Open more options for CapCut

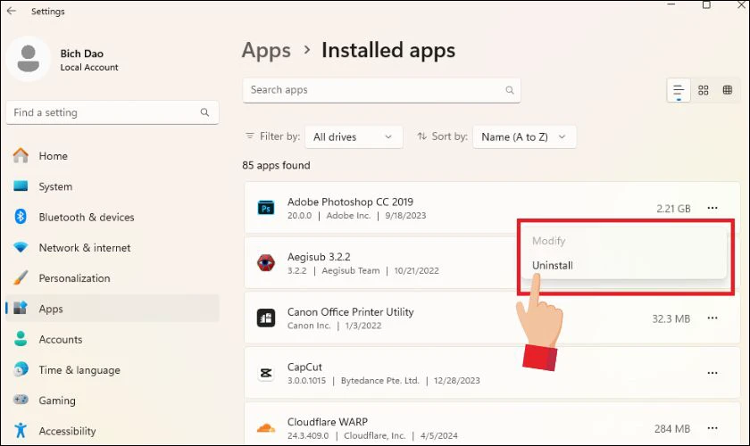(x=712, y=373)
